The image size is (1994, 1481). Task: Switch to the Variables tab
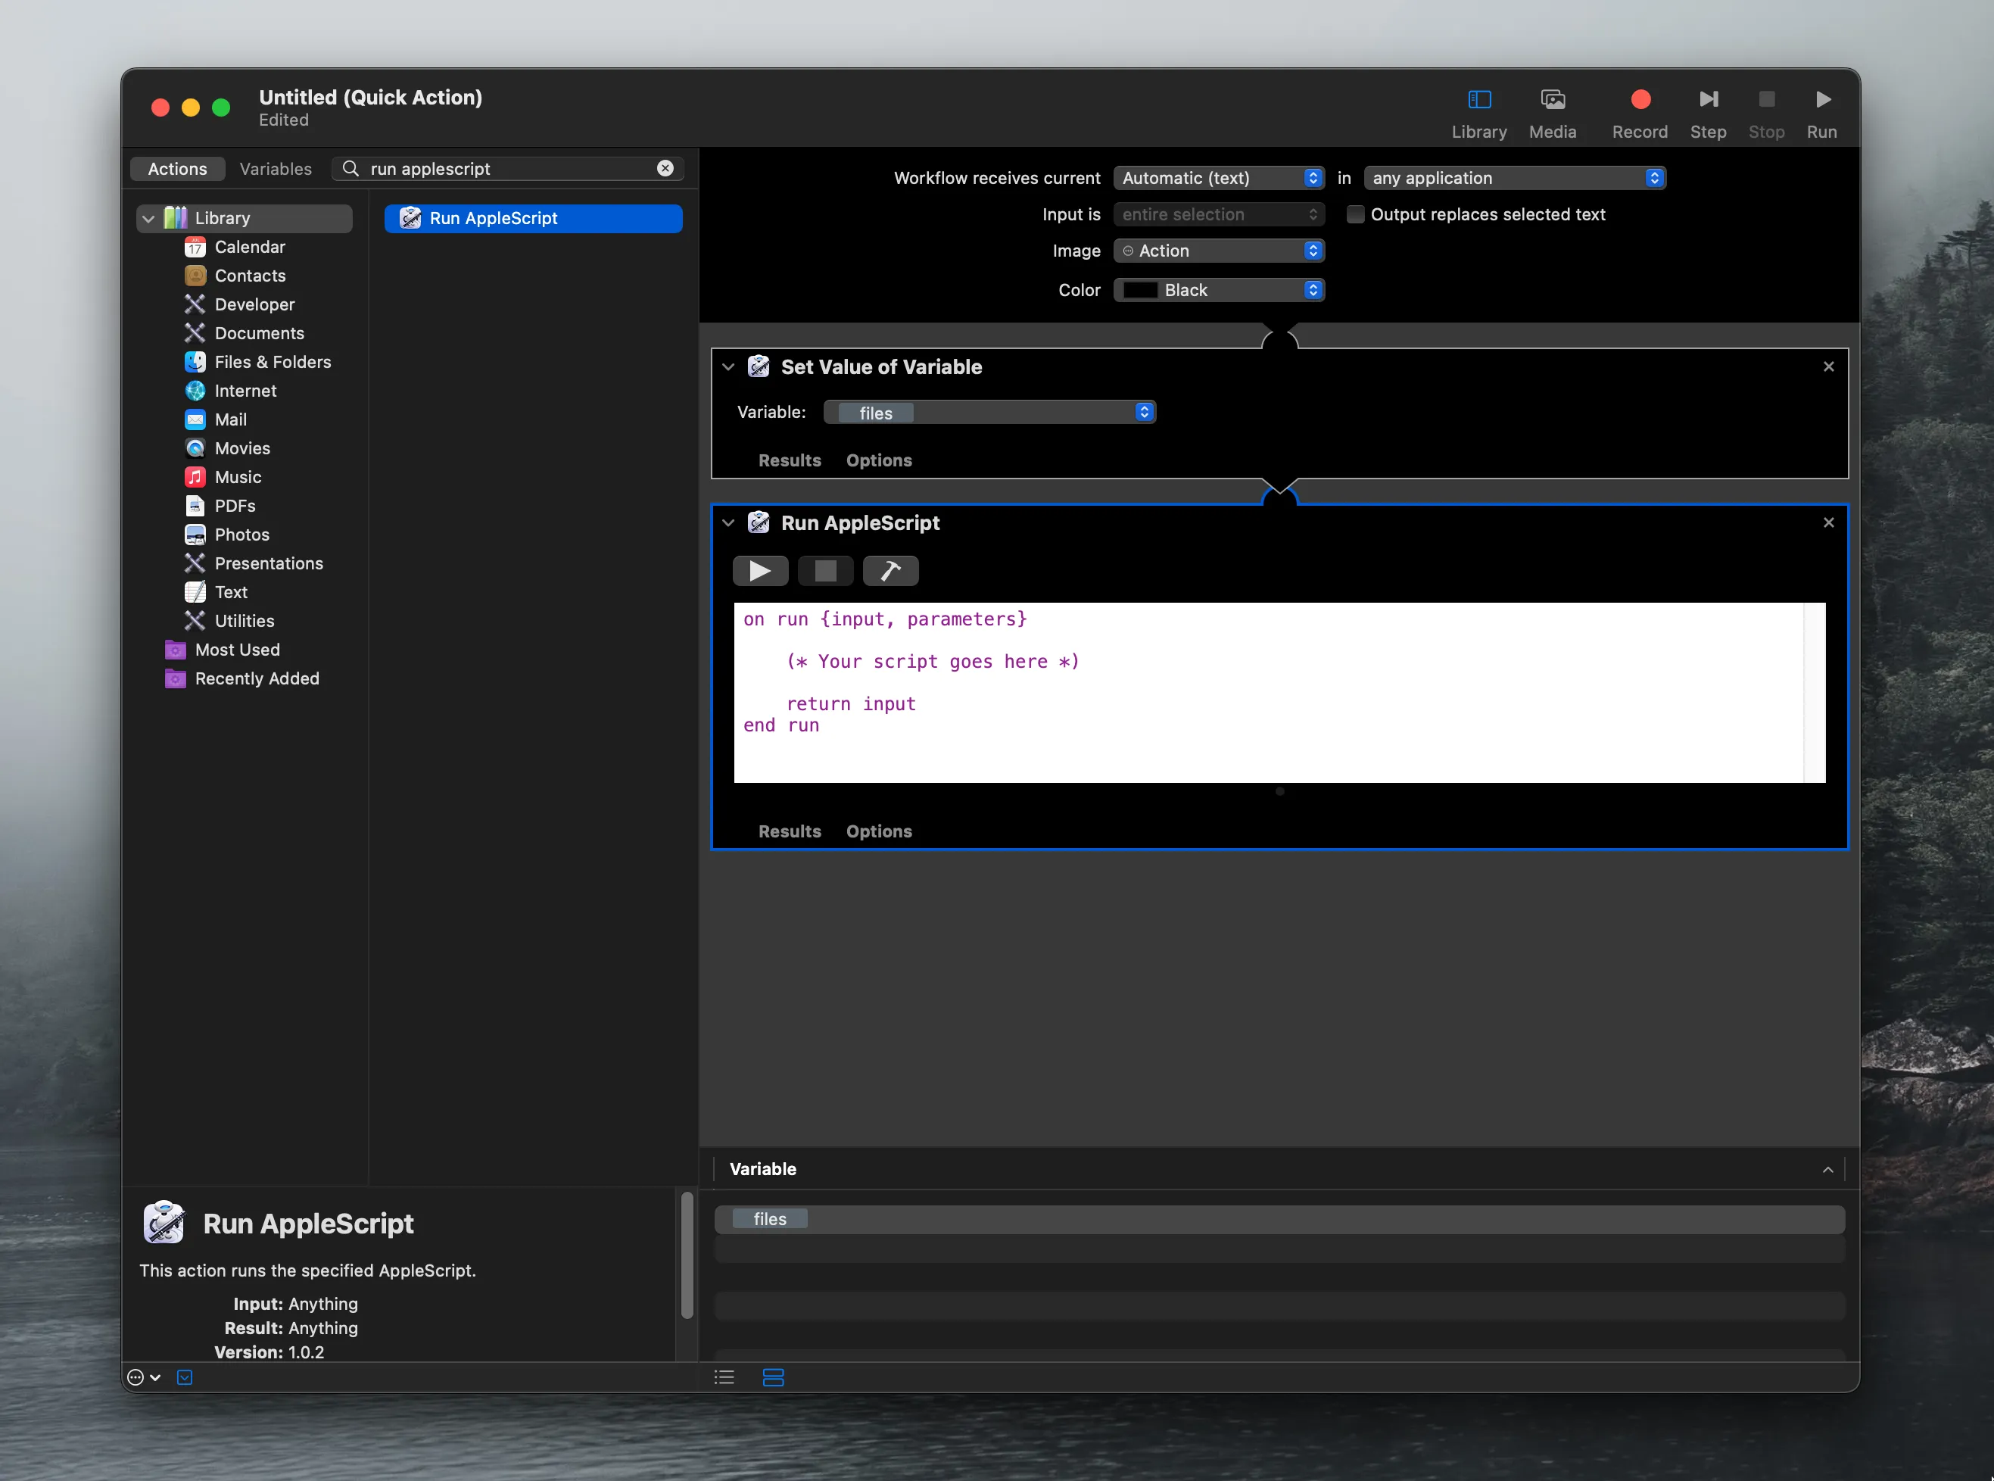[x=274, y=169]
